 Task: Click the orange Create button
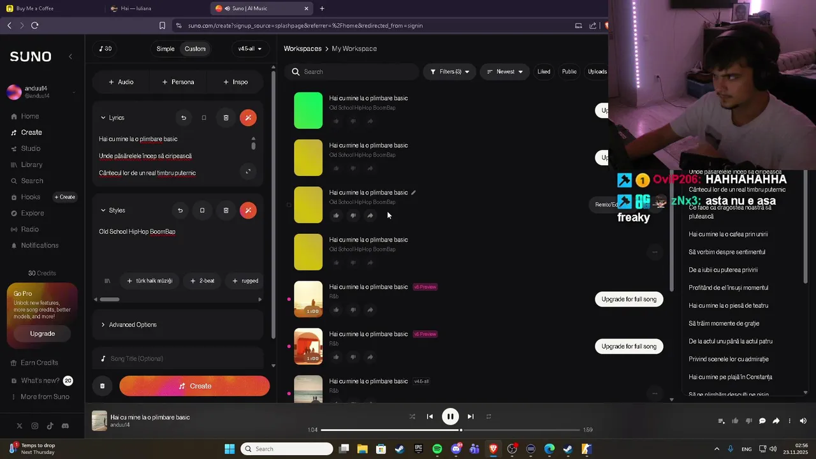tap(194, 386)
